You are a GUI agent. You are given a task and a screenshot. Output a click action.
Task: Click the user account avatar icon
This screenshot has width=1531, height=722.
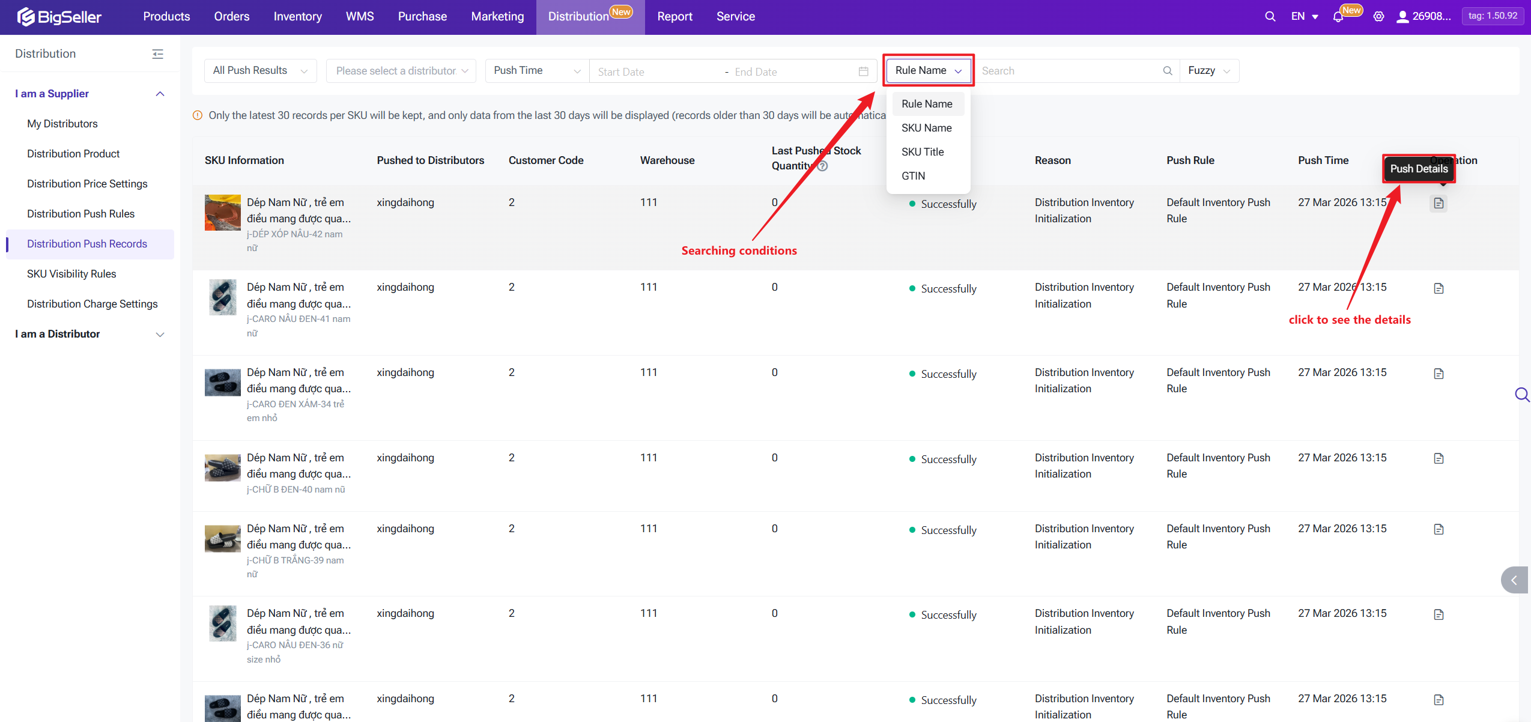tap(1402, 17)
